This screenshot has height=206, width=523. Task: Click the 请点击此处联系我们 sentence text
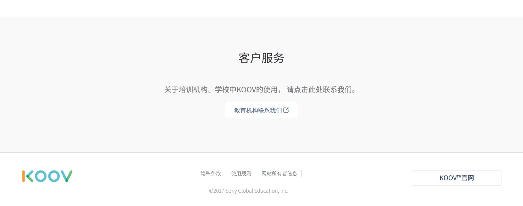pyautogui.click(x=321, y=90)
